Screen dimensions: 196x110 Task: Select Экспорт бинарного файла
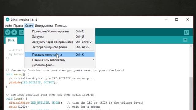tap(60, 47)
